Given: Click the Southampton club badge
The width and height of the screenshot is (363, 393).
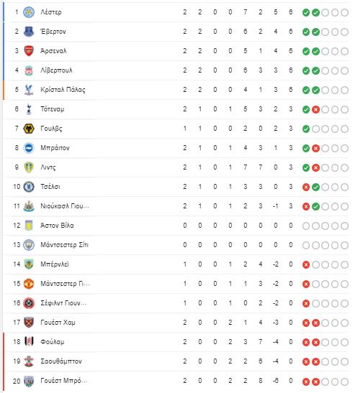Looking at the screenshot, I should click(x=29, y=361).
